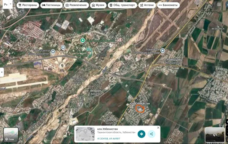Open the Street View thumbnail preview

[215, 135]
